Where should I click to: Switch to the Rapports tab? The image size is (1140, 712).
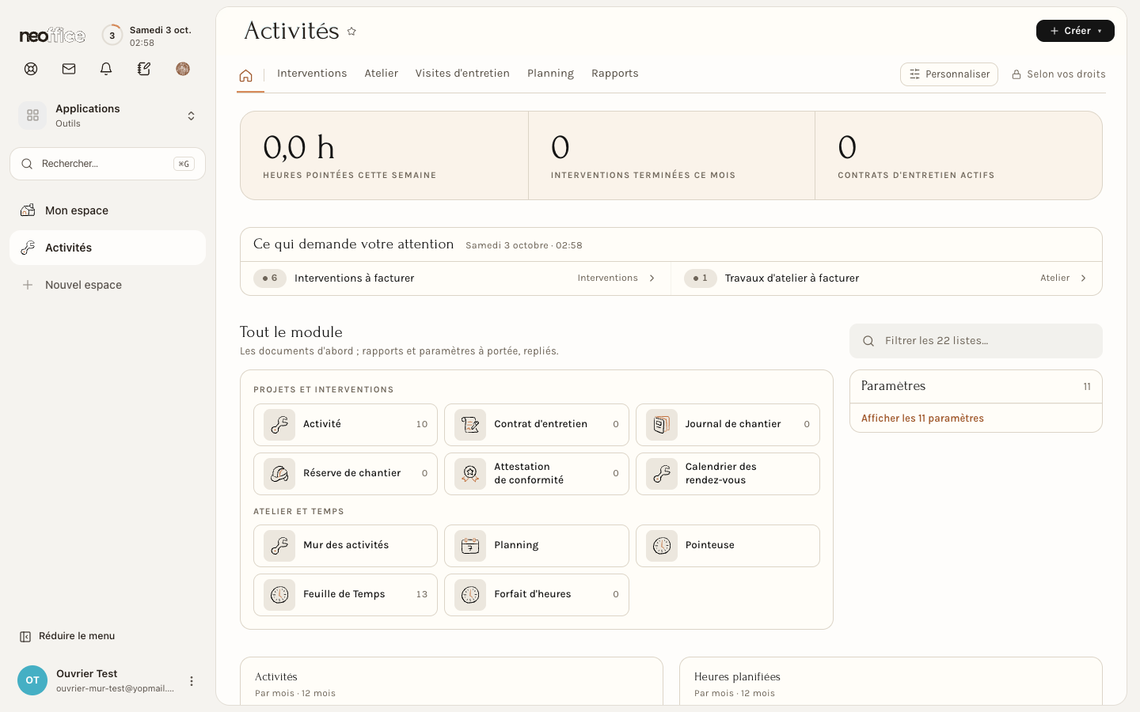tap(614, 74)
